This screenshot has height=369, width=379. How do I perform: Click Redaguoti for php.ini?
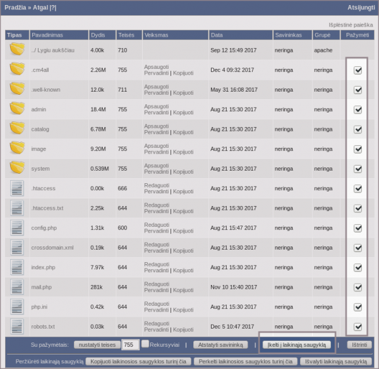pyautogui.click(x=157, y=304)
